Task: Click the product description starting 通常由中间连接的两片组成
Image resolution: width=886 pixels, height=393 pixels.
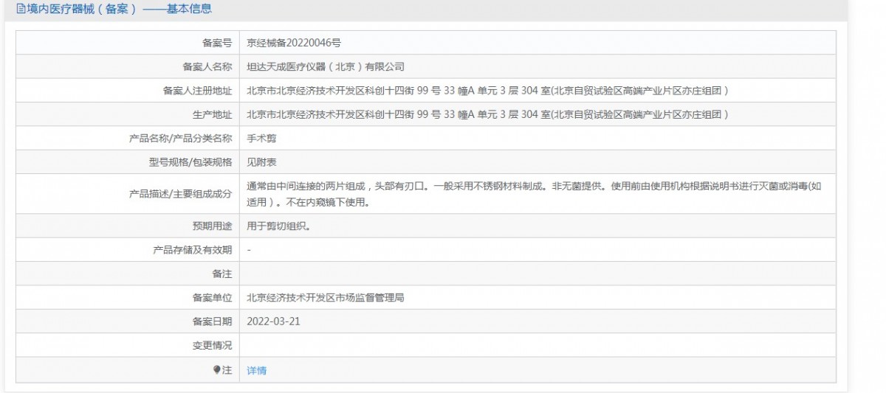Action: point(534,194)
